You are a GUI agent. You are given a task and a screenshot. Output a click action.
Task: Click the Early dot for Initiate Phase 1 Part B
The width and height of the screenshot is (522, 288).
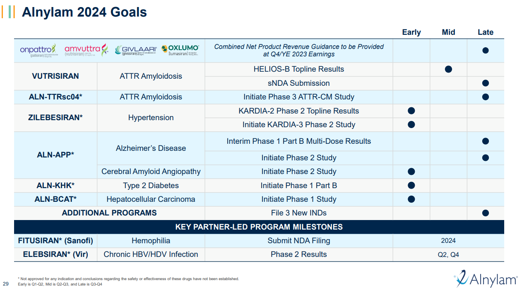tap(411, 185)
